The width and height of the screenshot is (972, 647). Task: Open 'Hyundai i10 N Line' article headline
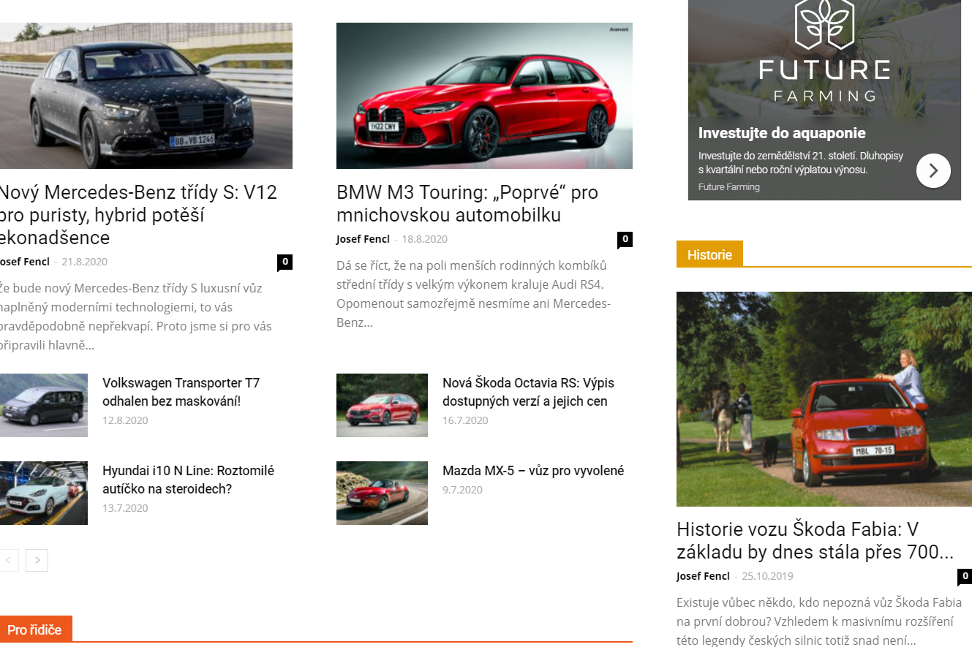click(x=188, y=480)
